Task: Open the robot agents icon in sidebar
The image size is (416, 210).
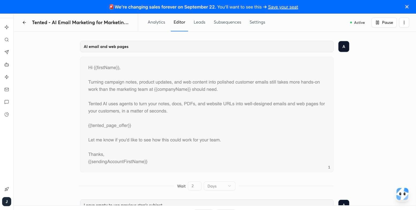Action: click(x=7, y=65)
